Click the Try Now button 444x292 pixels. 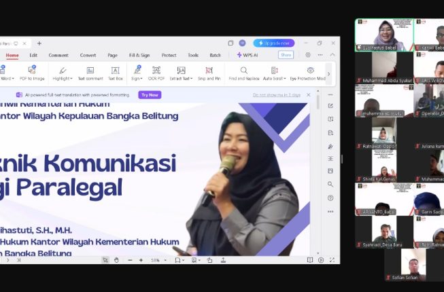click(x=150, y=95)
